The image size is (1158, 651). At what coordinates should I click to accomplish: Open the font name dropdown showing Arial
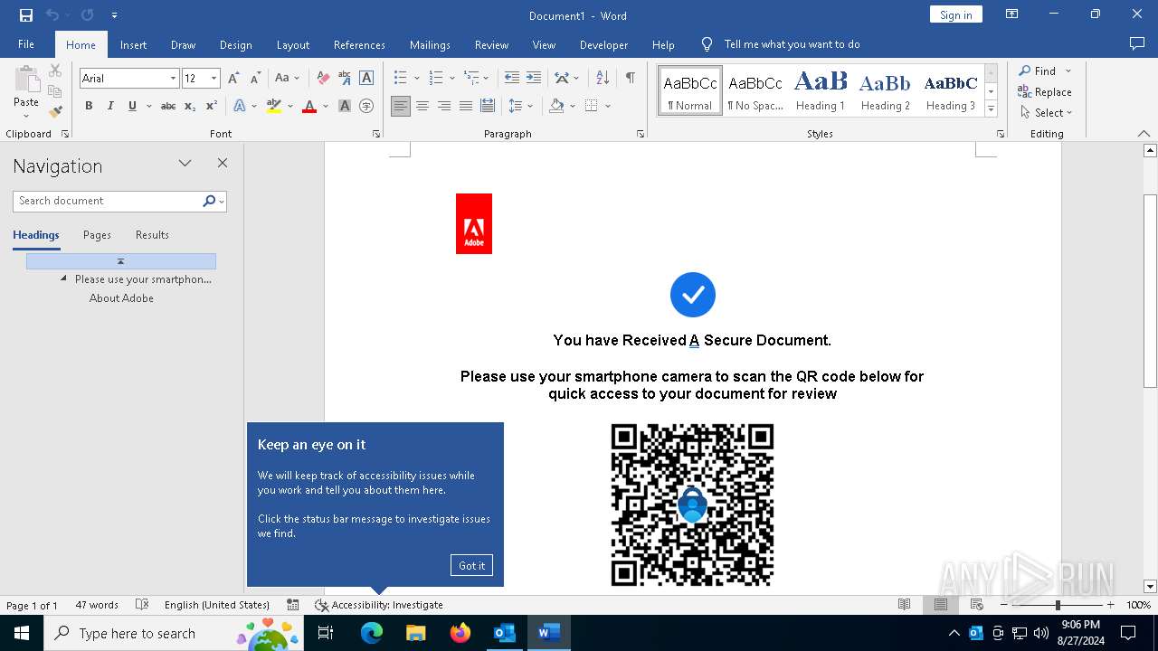click(x=173, y=79)
